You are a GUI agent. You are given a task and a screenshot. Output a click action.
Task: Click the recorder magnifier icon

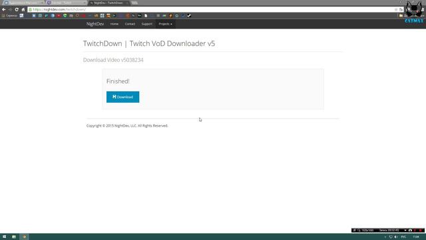click(x=359, y=230)
